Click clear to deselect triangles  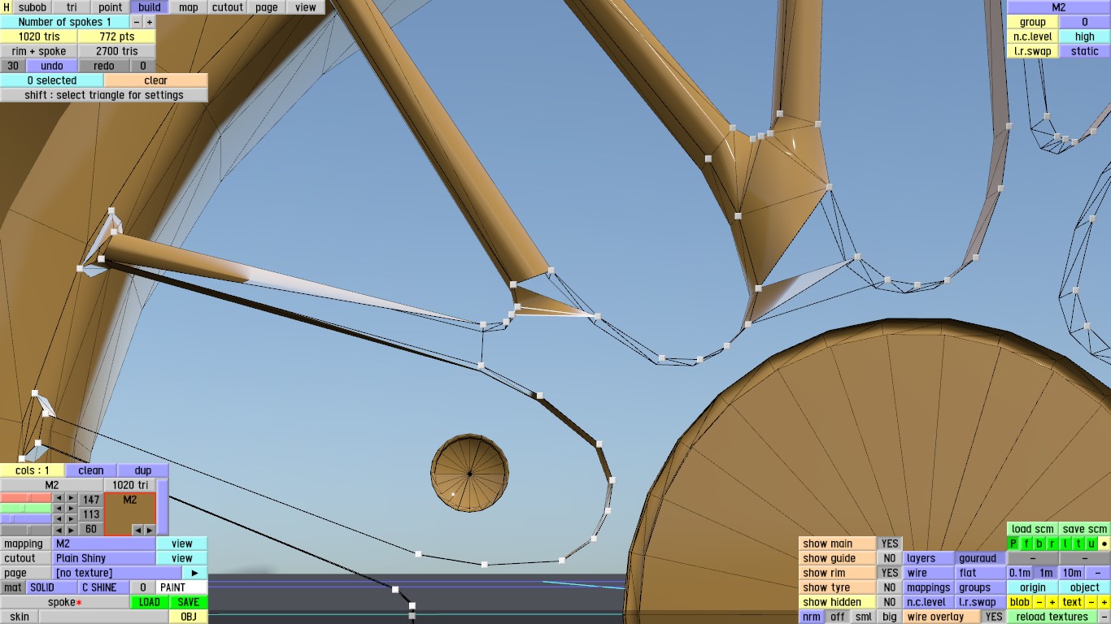coord(156,80)
